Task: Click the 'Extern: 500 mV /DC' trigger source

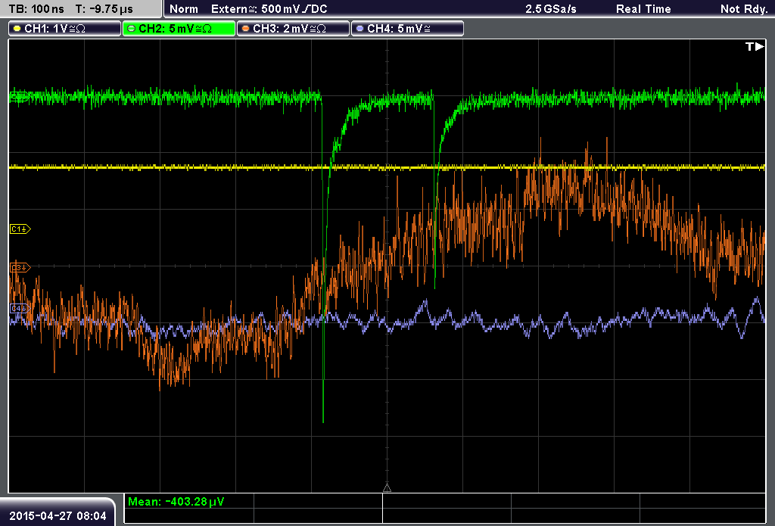Action: point(269,9)
